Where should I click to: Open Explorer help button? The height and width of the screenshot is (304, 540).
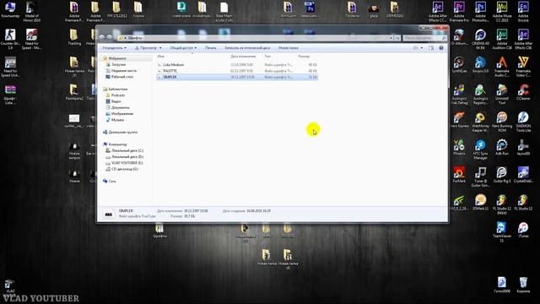(x=441, y=48)
